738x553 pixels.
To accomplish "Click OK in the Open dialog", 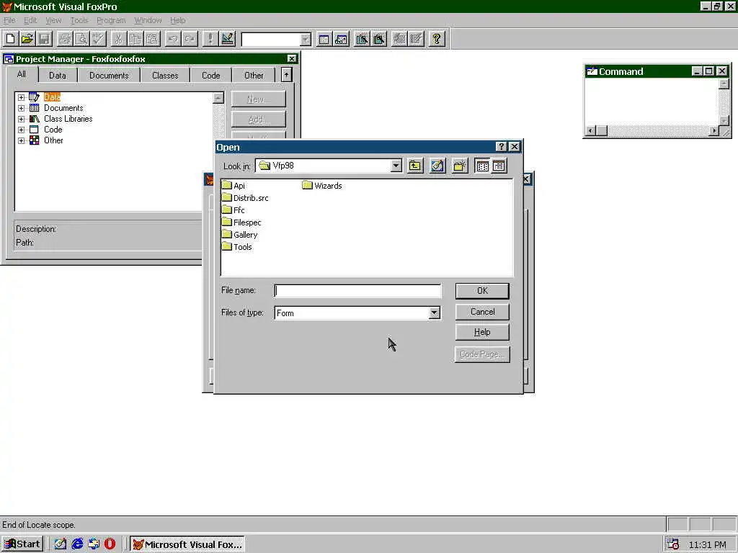I will pos(482,291).
